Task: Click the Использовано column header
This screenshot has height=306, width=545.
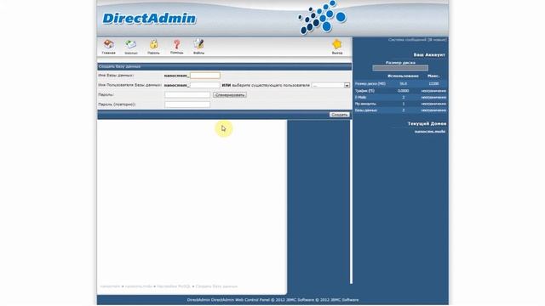Action: click(x=403, y=76)
